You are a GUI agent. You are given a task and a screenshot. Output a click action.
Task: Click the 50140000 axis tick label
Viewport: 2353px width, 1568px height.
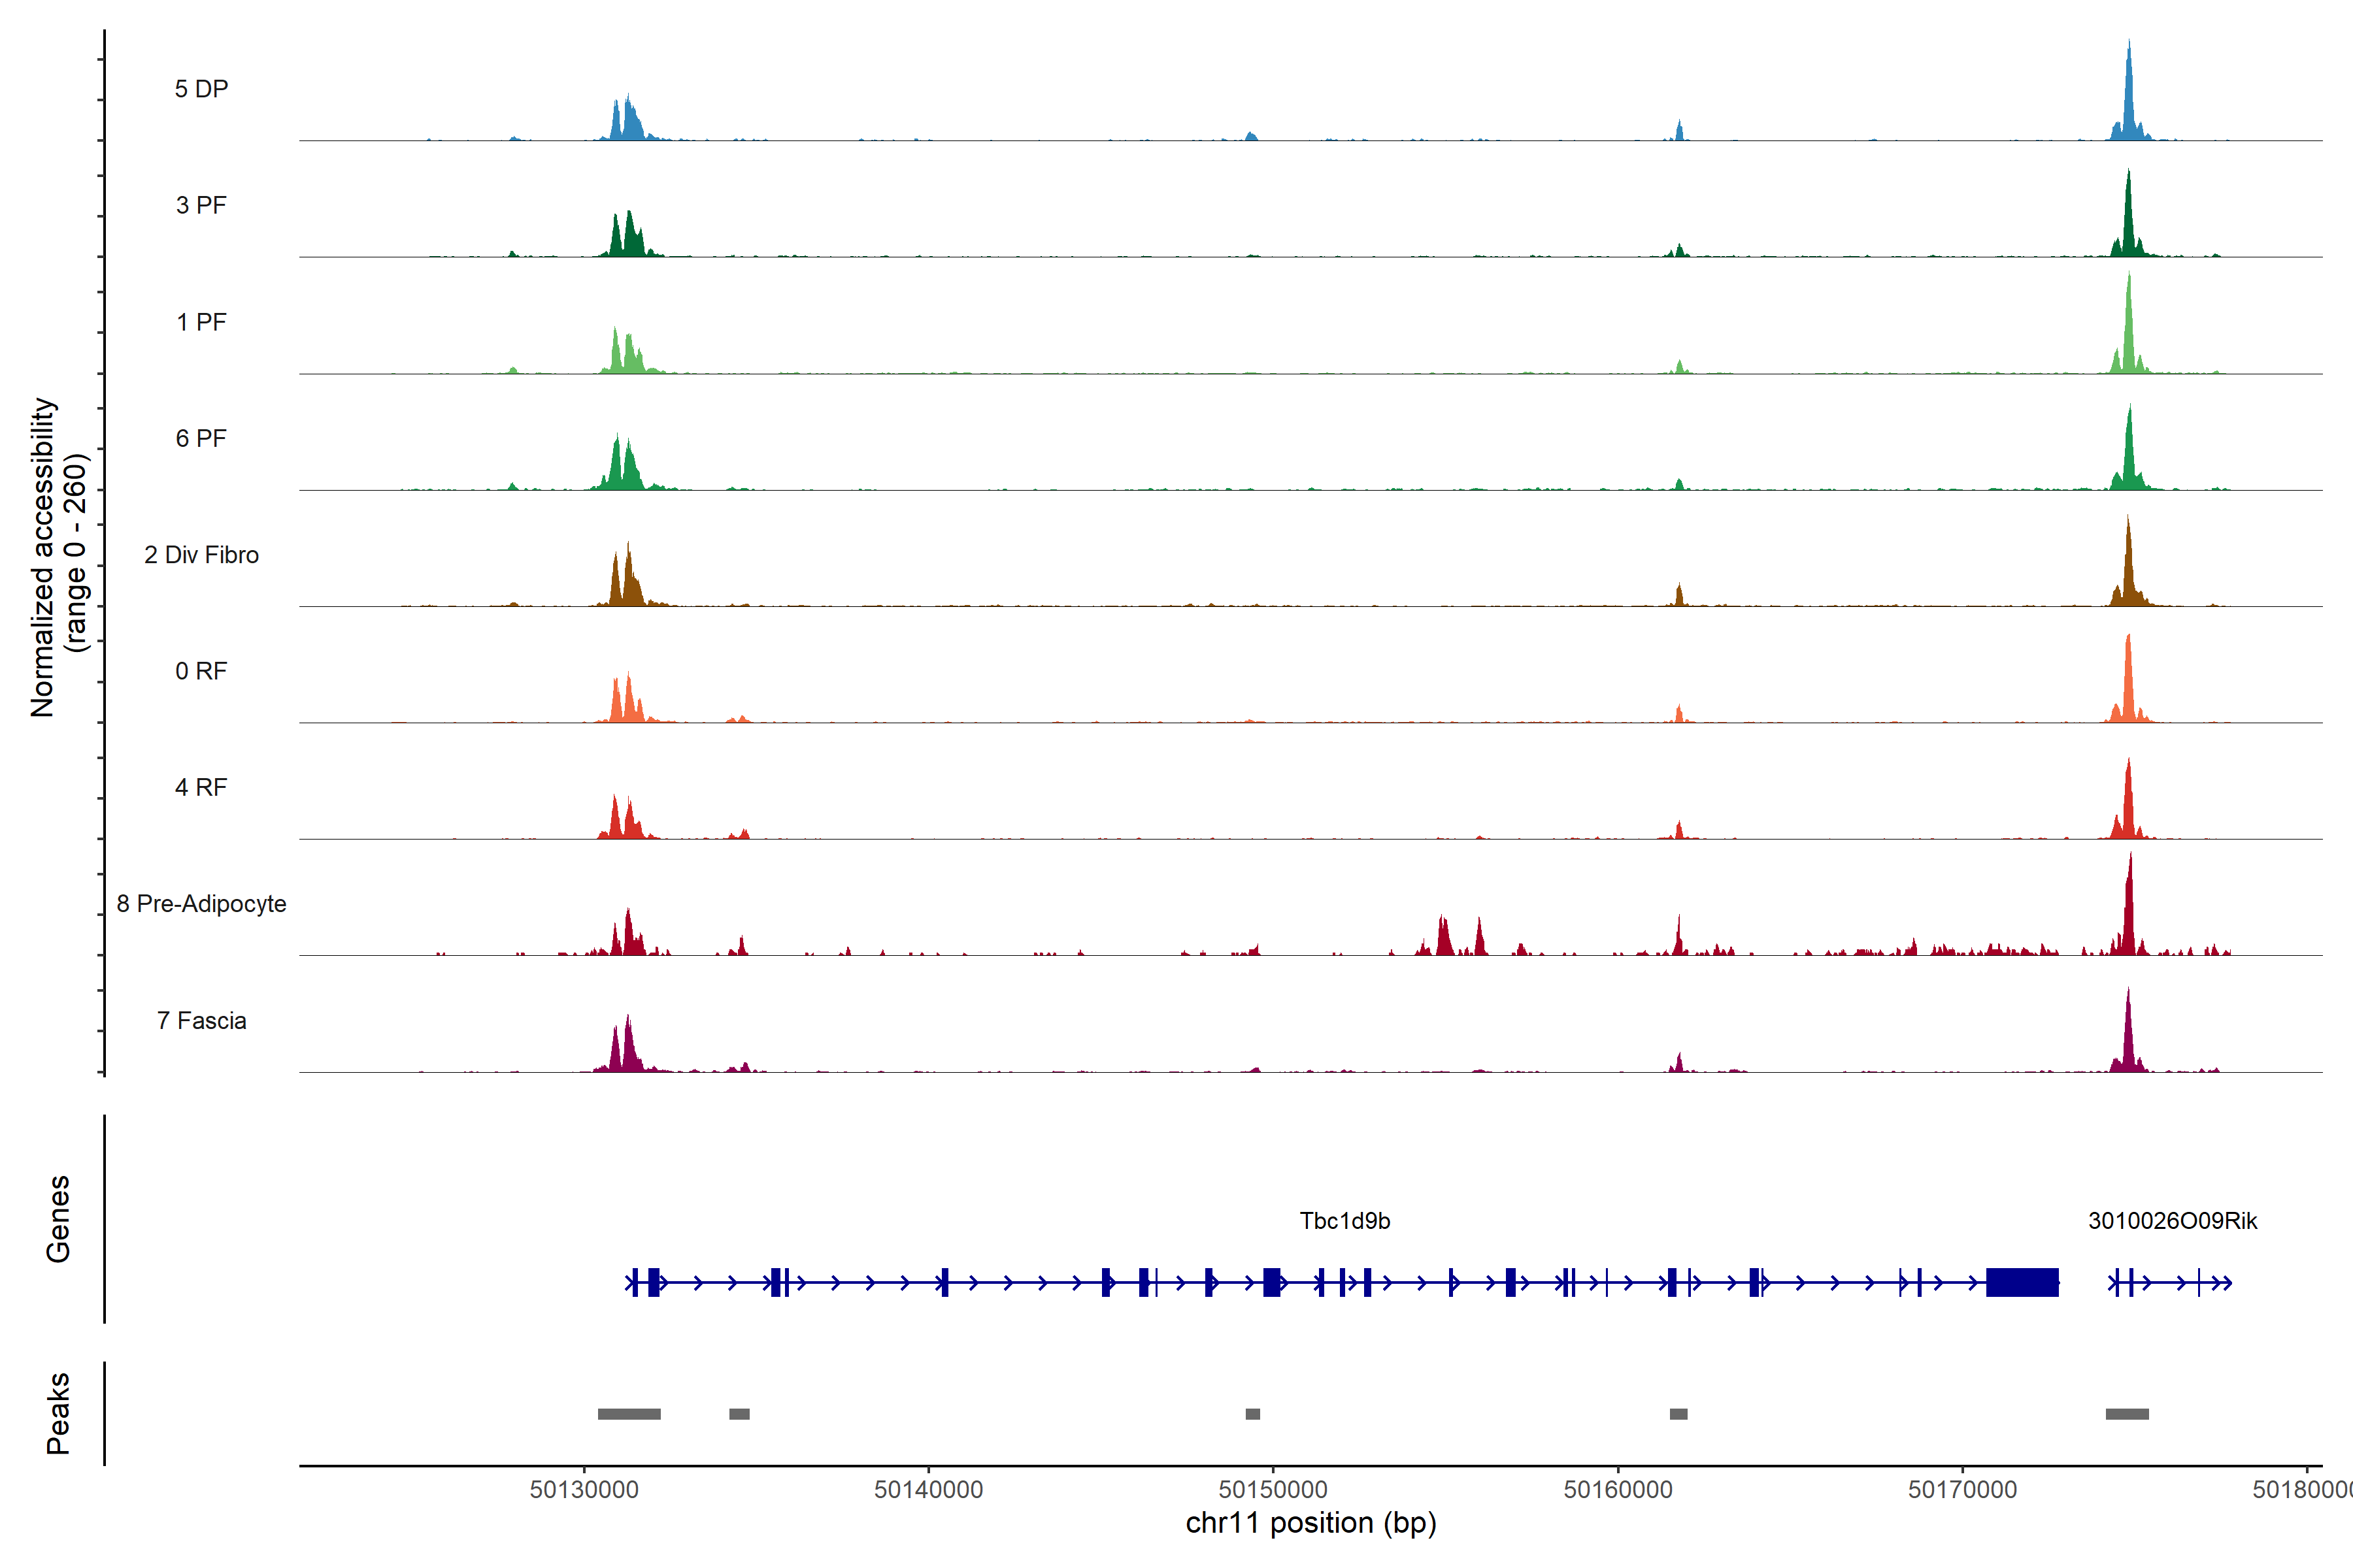928,1490
